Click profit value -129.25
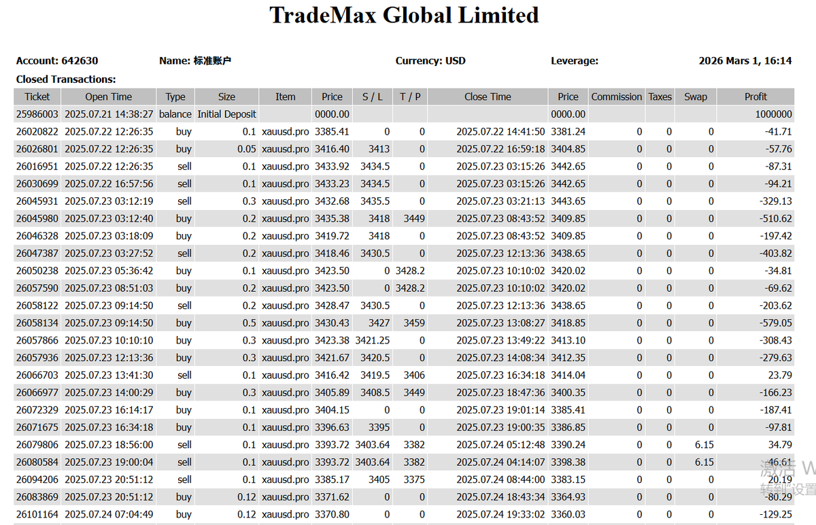 [776, 514]
